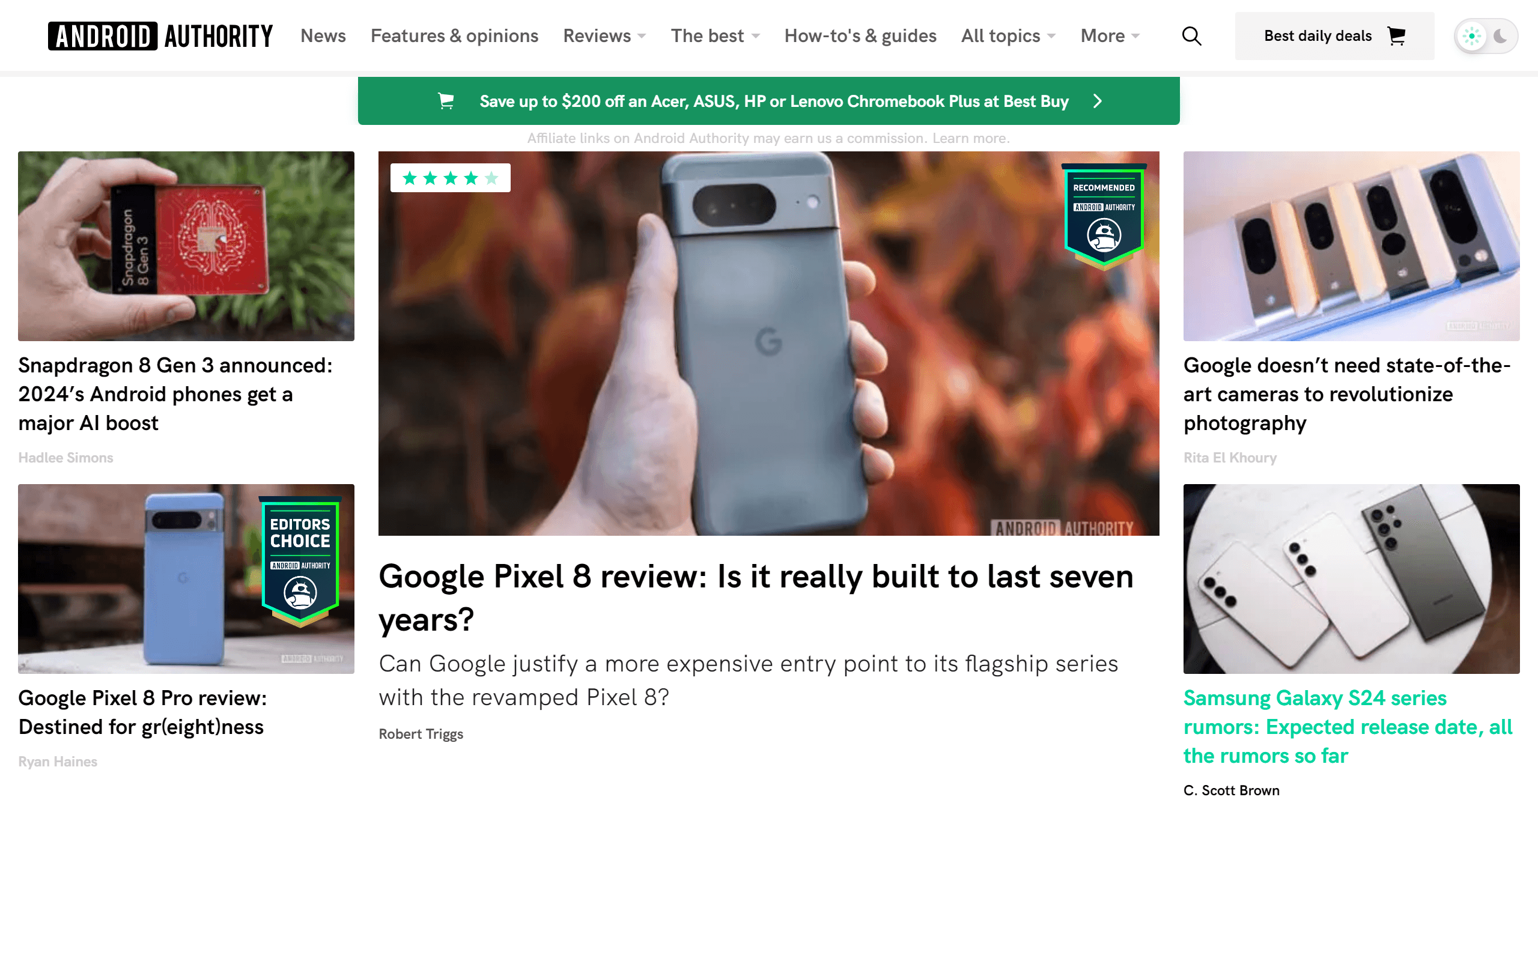Select the light mode sun icon
The width and height of the screenshot is (1538, 961).
(1471, 36)
